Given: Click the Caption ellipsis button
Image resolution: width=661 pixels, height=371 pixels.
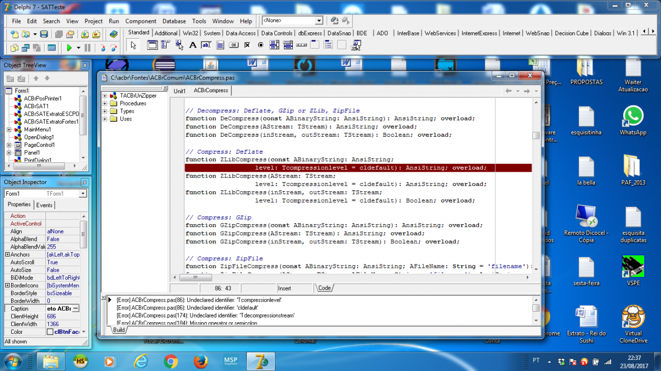Looking at the screenshot, I should 75,308.
